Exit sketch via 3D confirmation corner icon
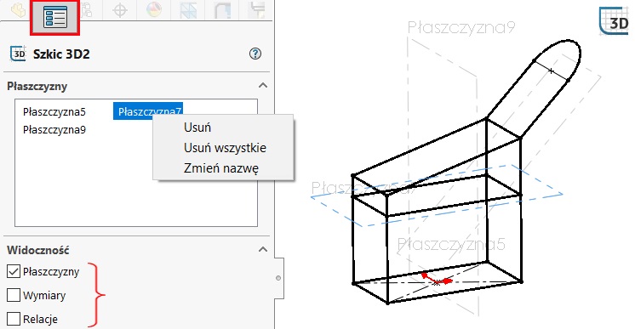Image resolution: width=635 pixels, height=329 pixels. pyautogui.click(x=613, y=22)
